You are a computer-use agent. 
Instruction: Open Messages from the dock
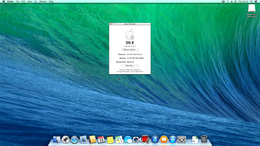tap(128, 140)
